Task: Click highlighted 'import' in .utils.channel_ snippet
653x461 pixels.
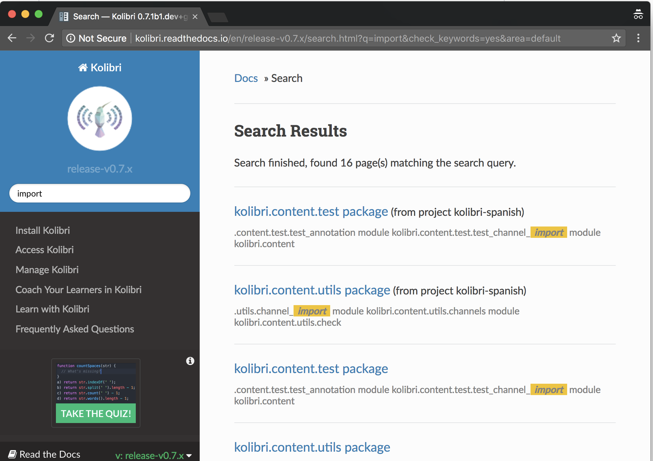Action: pos(312,311)
